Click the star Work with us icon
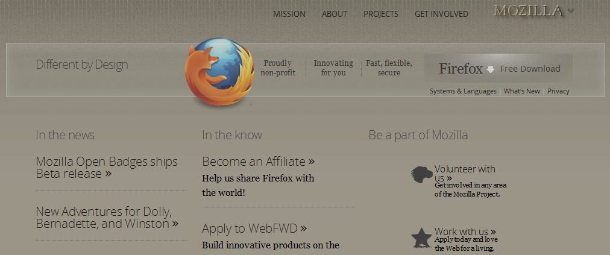Viewport: 610px width, 255px height. (x=422, y=238)
